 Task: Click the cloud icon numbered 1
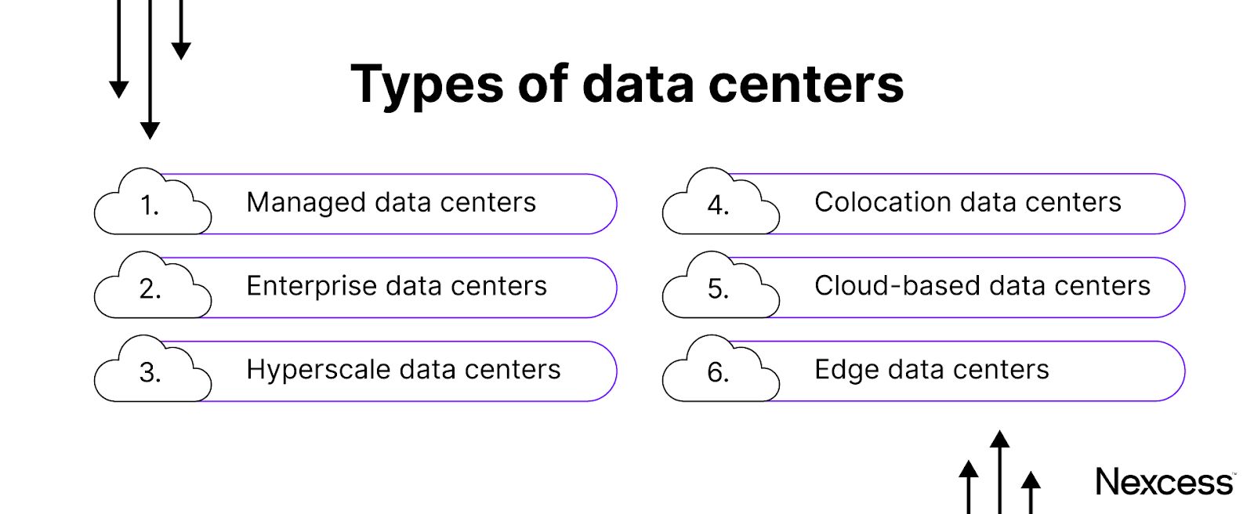153,201
